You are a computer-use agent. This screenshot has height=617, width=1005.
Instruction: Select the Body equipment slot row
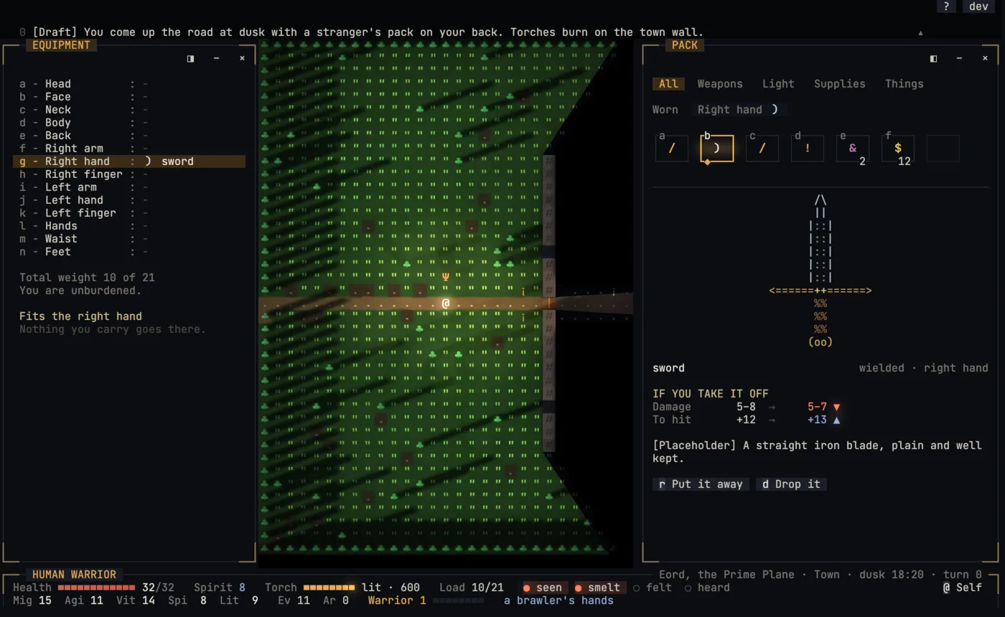(x=129, y=123)
